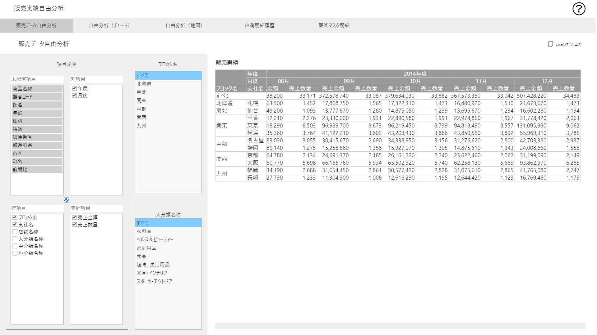
Task: Choose スポーツ・アウトドア category filter
Action: 154,281
